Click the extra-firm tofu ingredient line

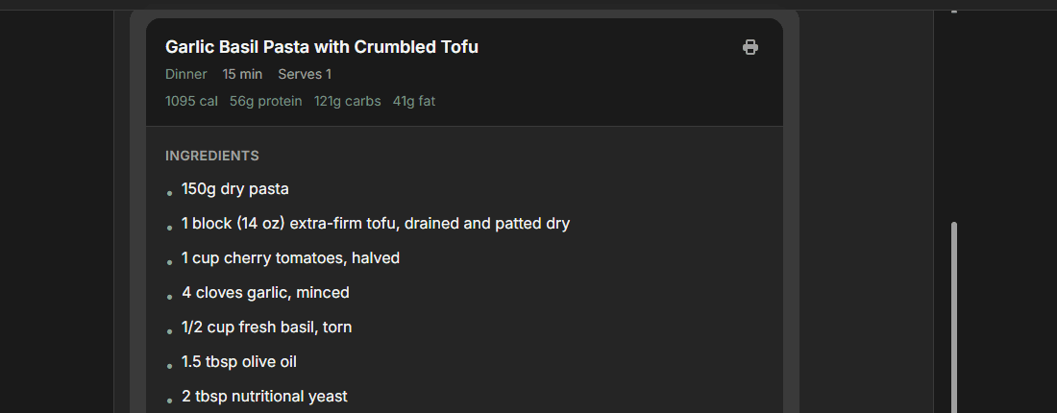[375, 224]
